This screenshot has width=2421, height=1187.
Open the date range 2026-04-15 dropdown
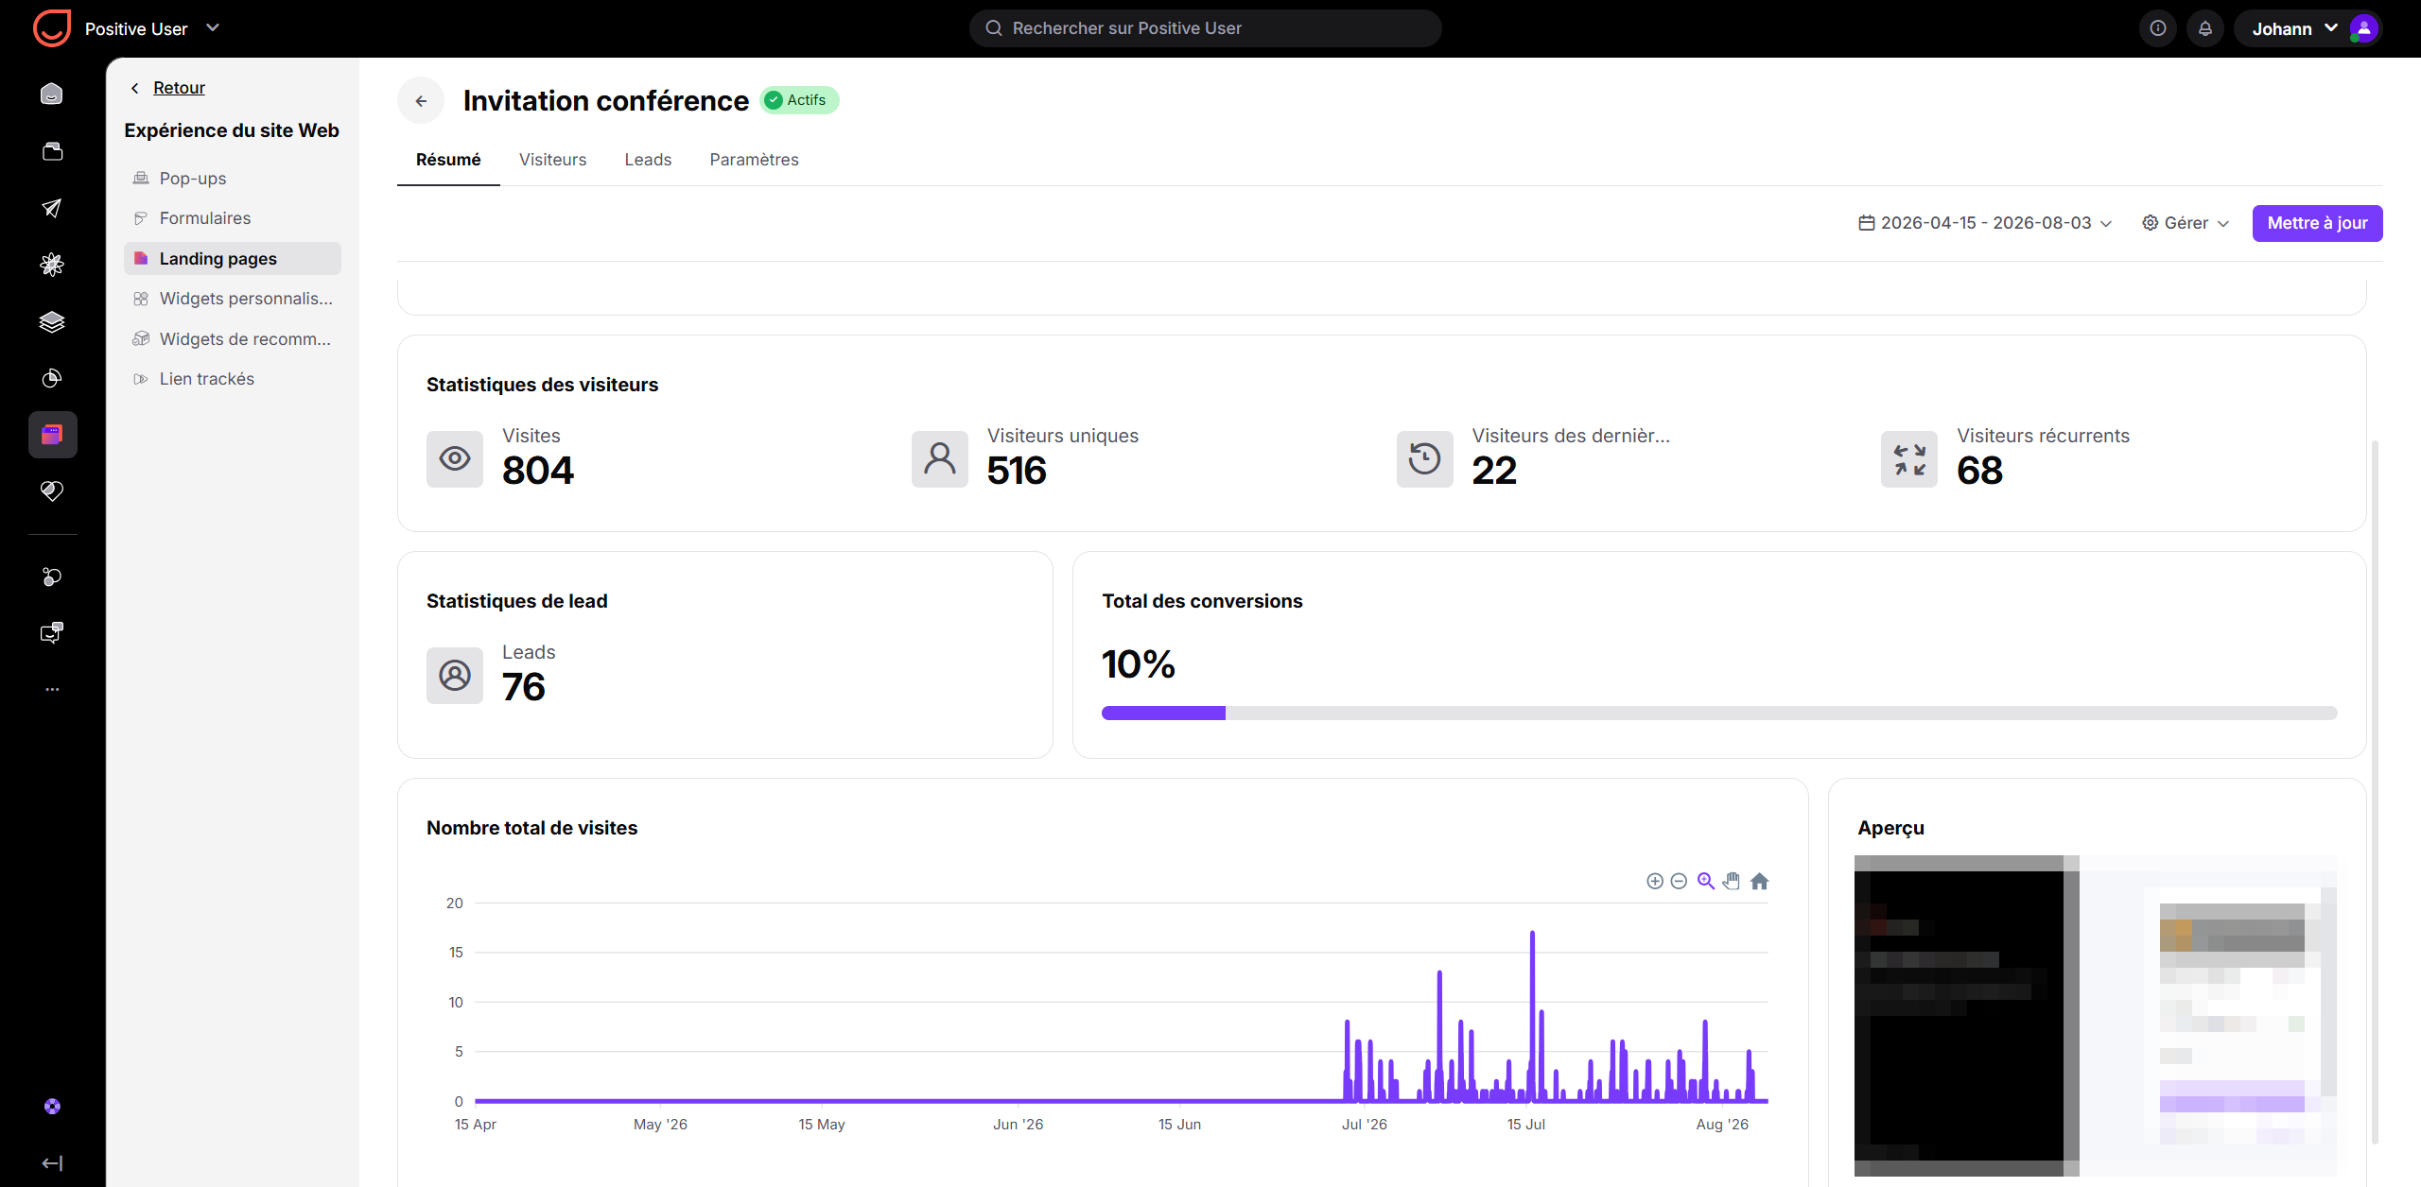(1985, 223)
